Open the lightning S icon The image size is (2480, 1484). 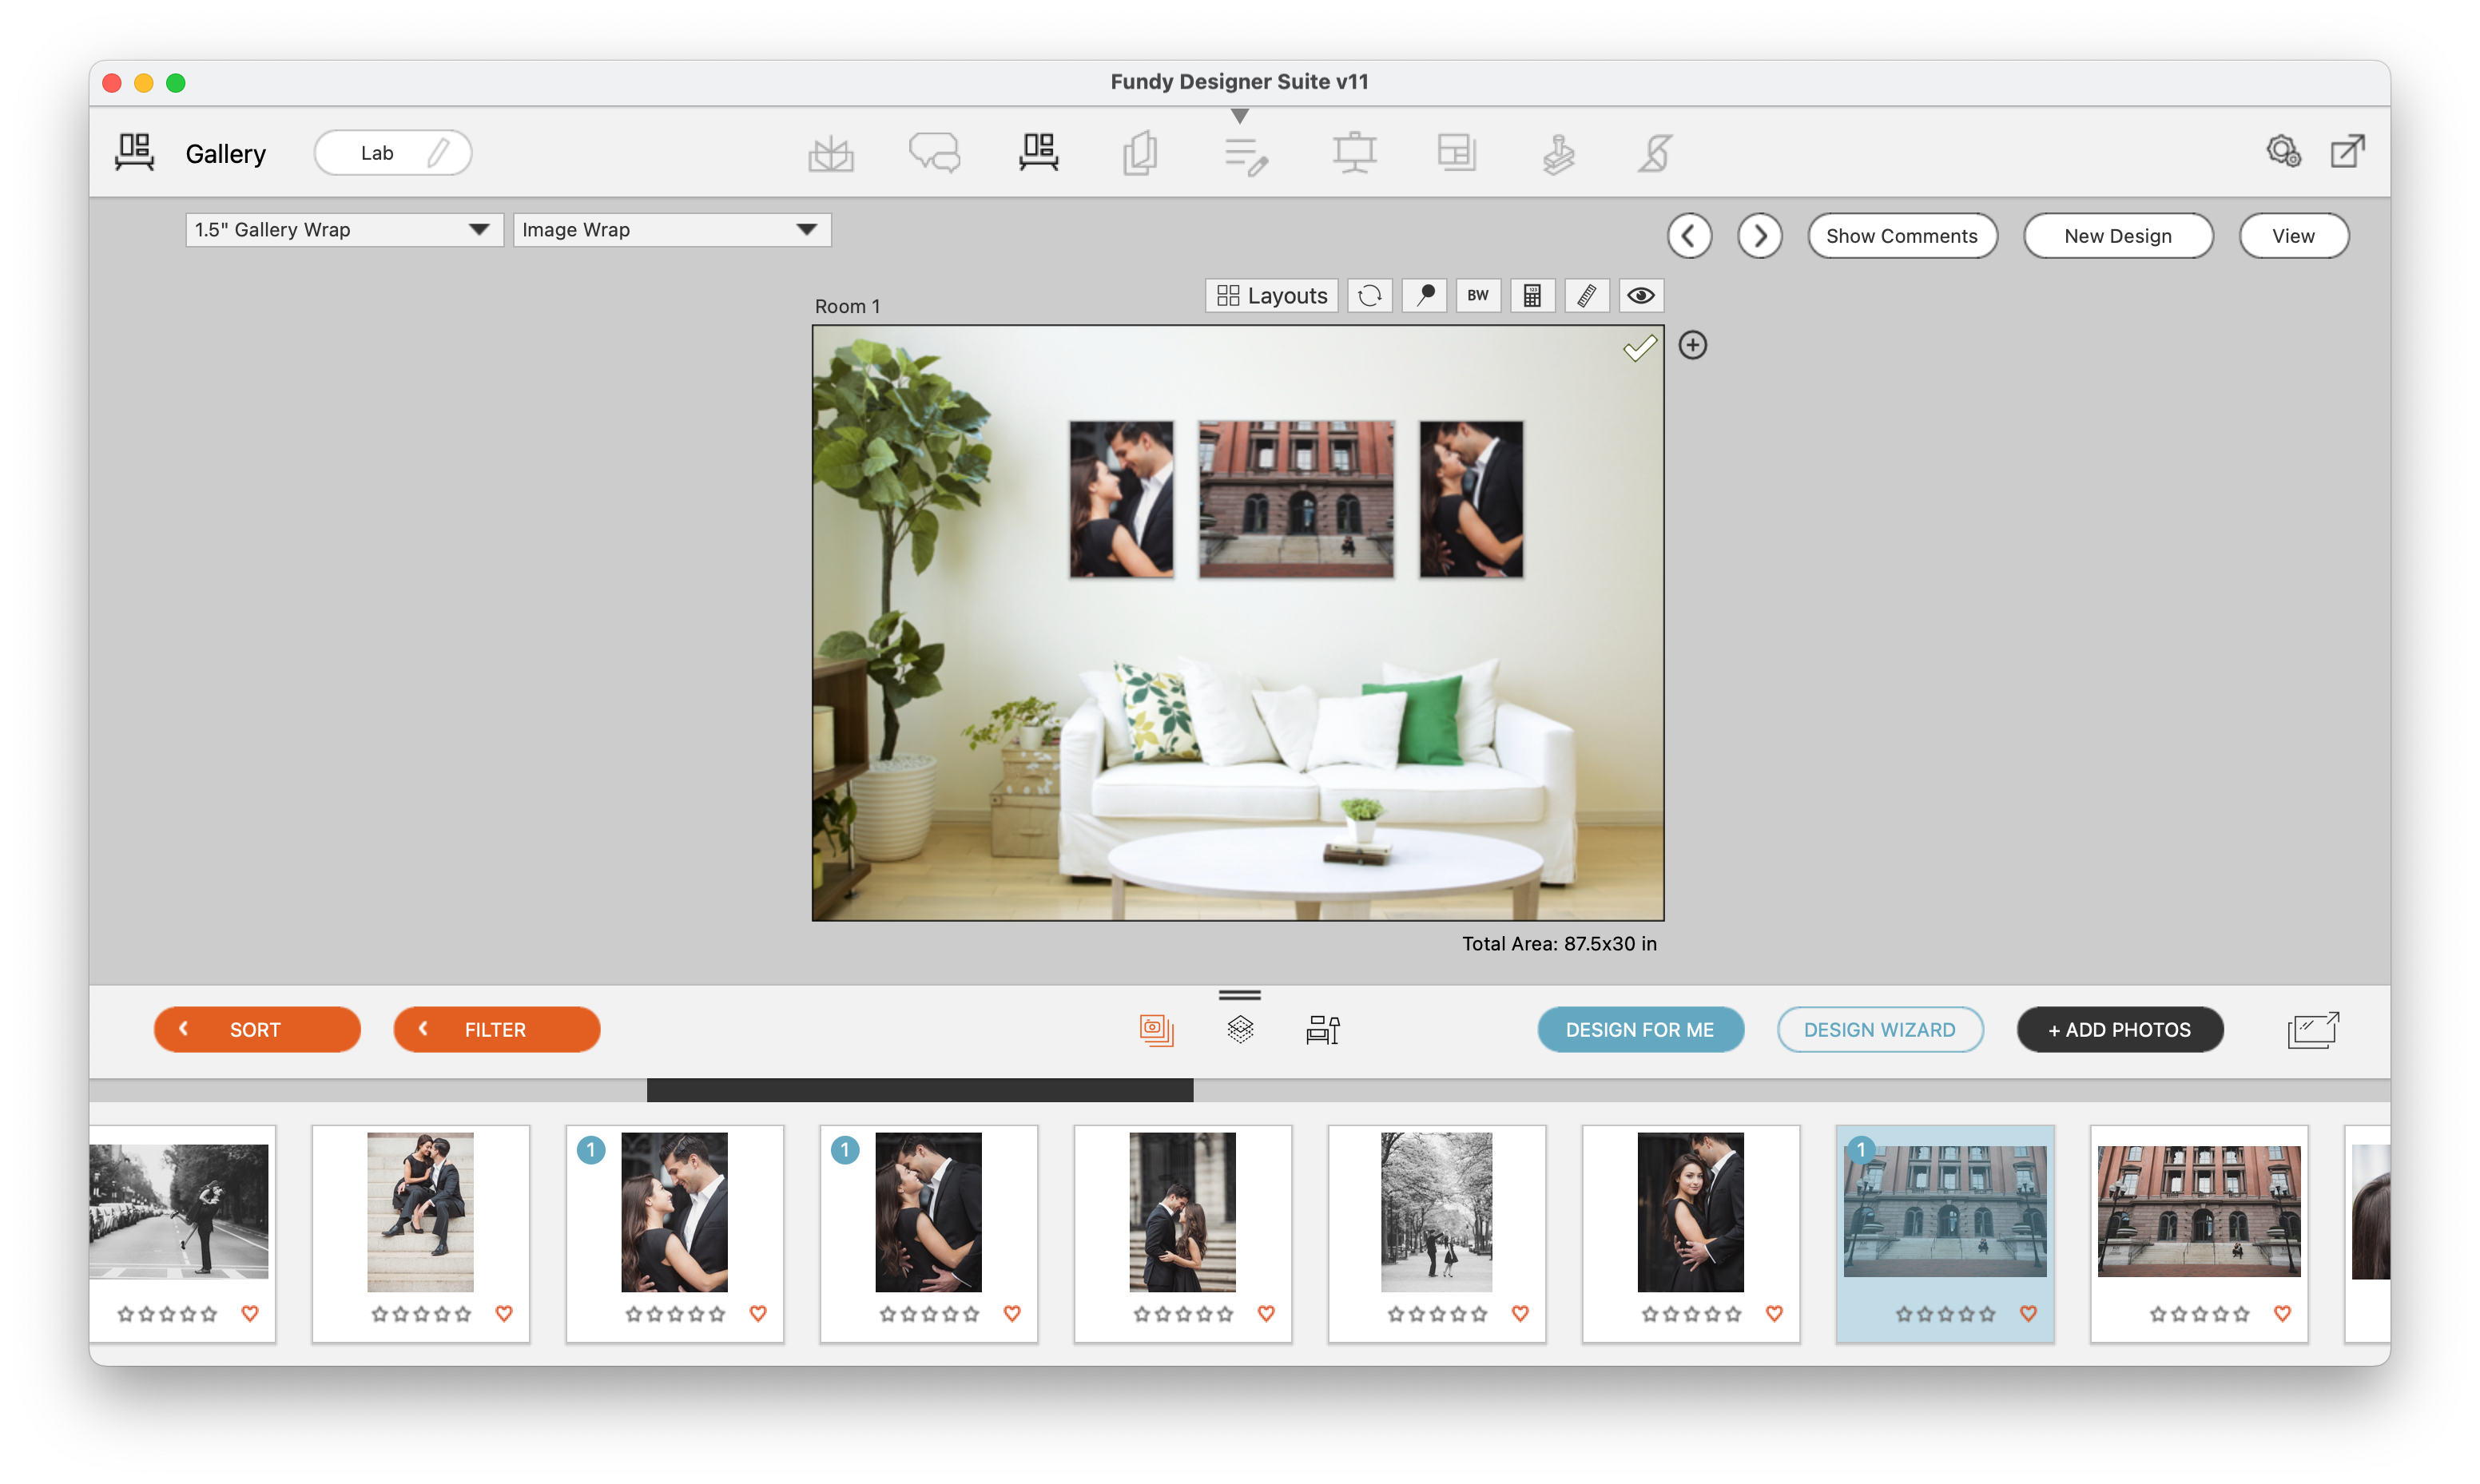pyautogui.click(x=1655, y=153)
